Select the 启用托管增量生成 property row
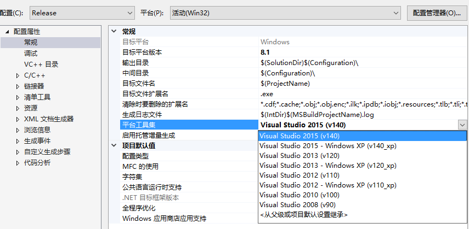 point(189,136)
